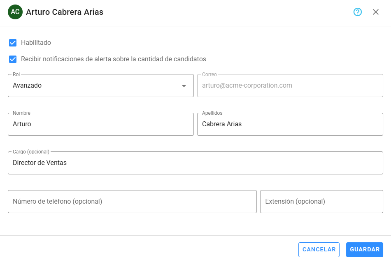Click the phone number optional field

132,201
